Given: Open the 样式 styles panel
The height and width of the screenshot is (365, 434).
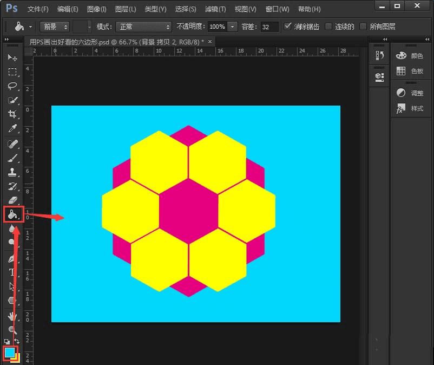Looking at the screenshot, I should [x=411, y=108].
